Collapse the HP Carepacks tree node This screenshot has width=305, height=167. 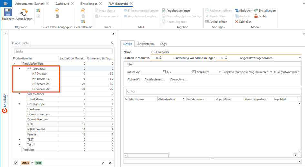tap(19, 69)
